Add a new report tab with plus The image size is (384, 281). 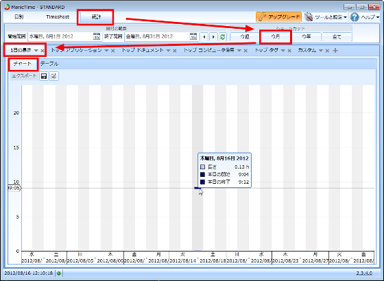[x=335, y=51]
